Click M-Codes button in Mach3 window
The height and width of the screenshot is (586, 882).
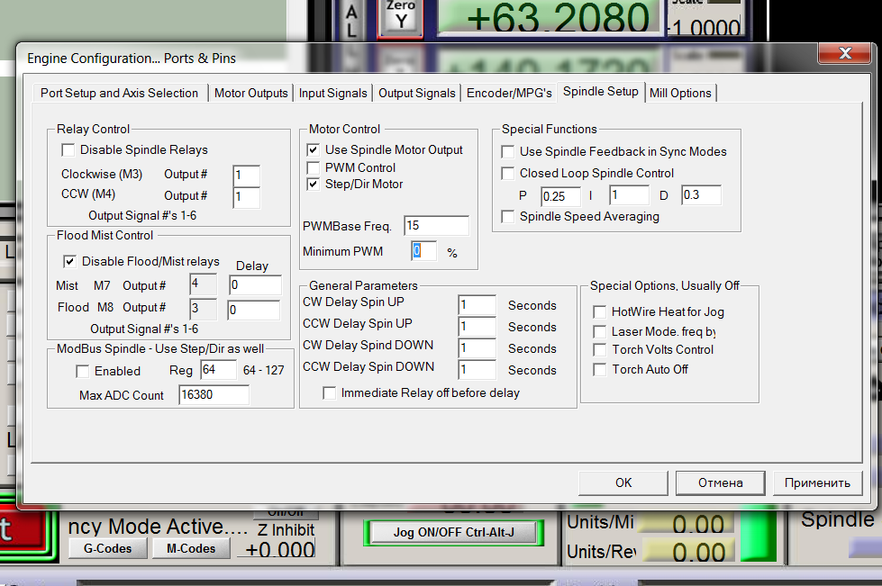[x=191, y=548]
